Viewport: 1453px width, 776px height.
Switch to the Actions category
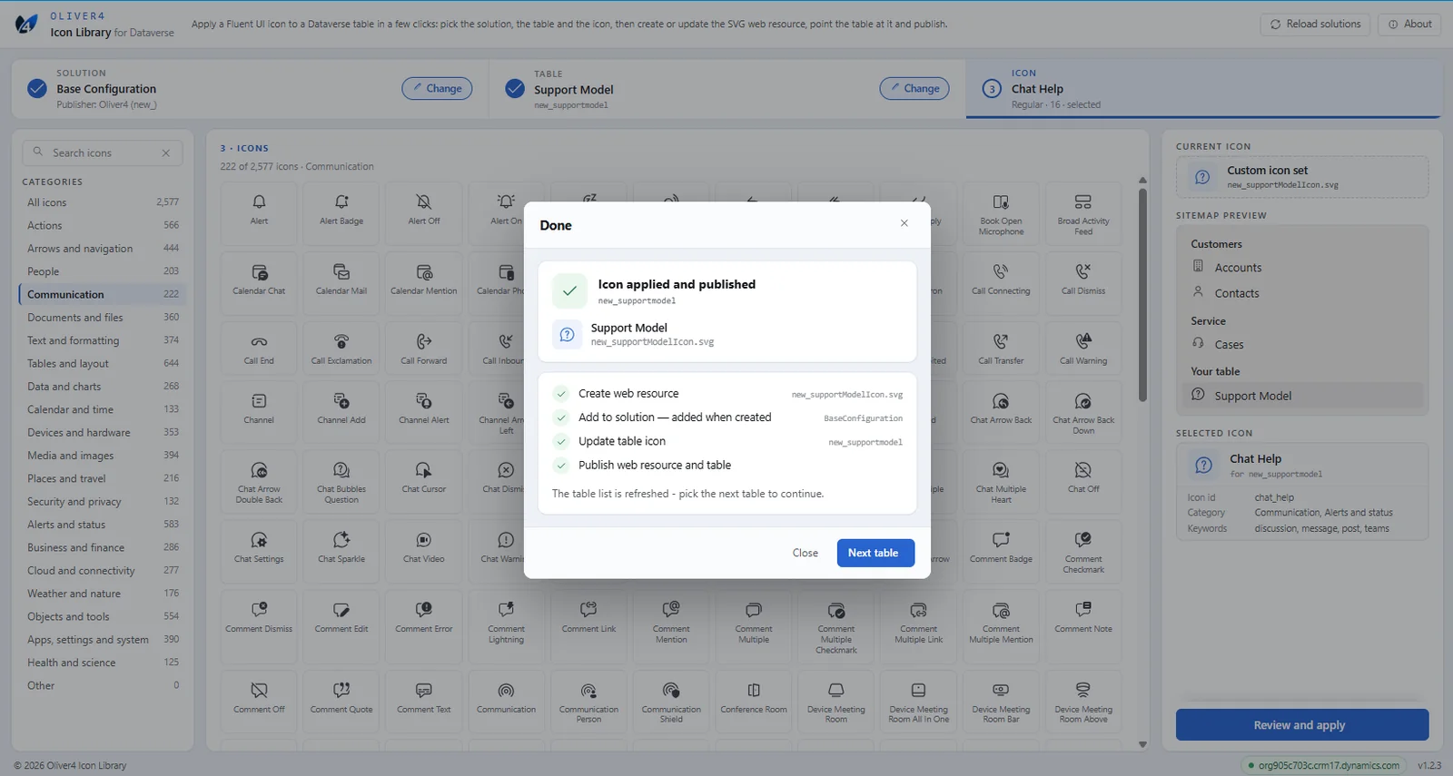[x=103, y=225]
